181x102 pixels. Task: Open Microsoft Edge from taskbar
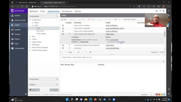click(90, 99)
